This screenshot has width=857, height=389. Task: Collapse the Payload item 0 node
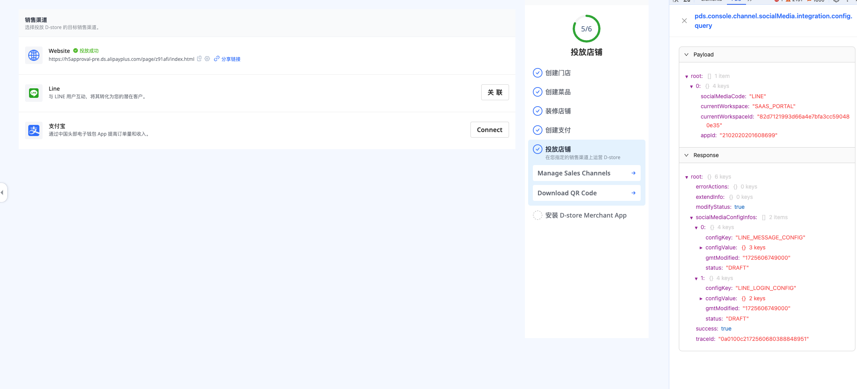click(x=692, y=86)
